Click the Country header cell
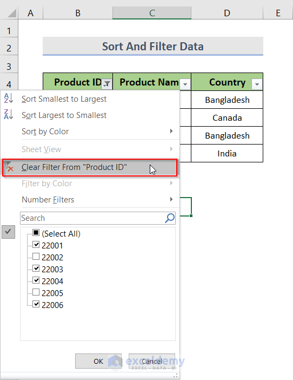 227,82
